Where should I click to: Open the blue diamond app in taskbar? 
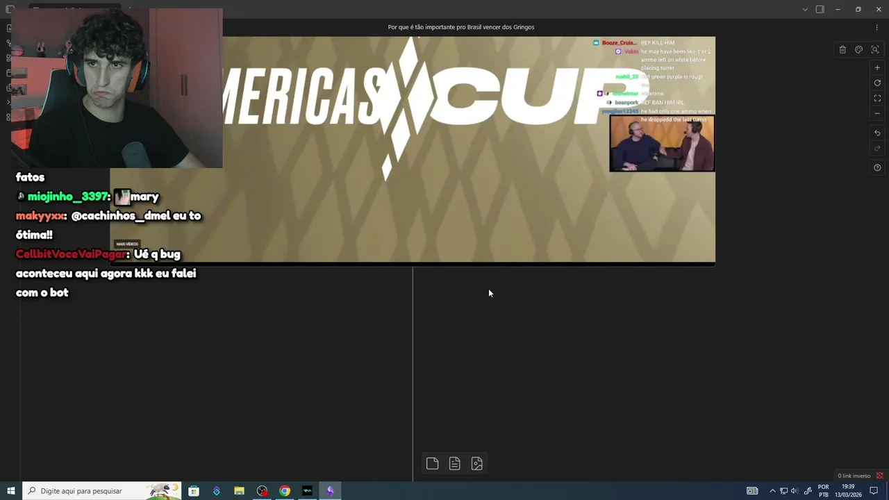click(217, 491)
